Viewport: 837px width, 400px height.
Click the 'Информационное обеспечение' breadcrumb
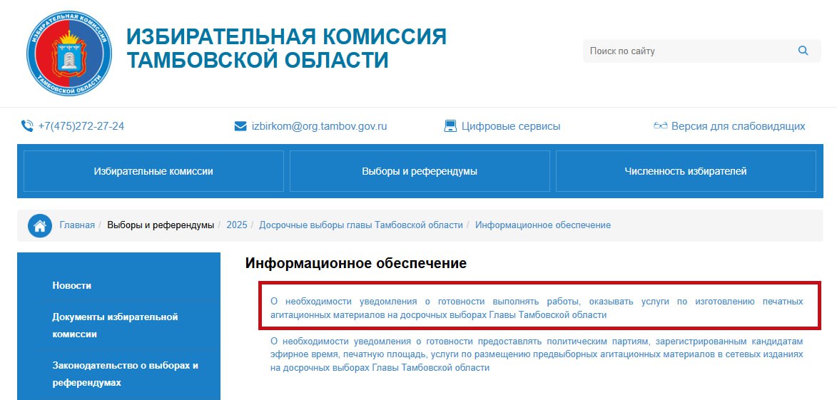coord(543,225)
